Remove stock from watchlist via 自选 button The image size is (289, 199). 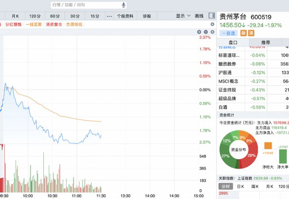coord(228,33)
